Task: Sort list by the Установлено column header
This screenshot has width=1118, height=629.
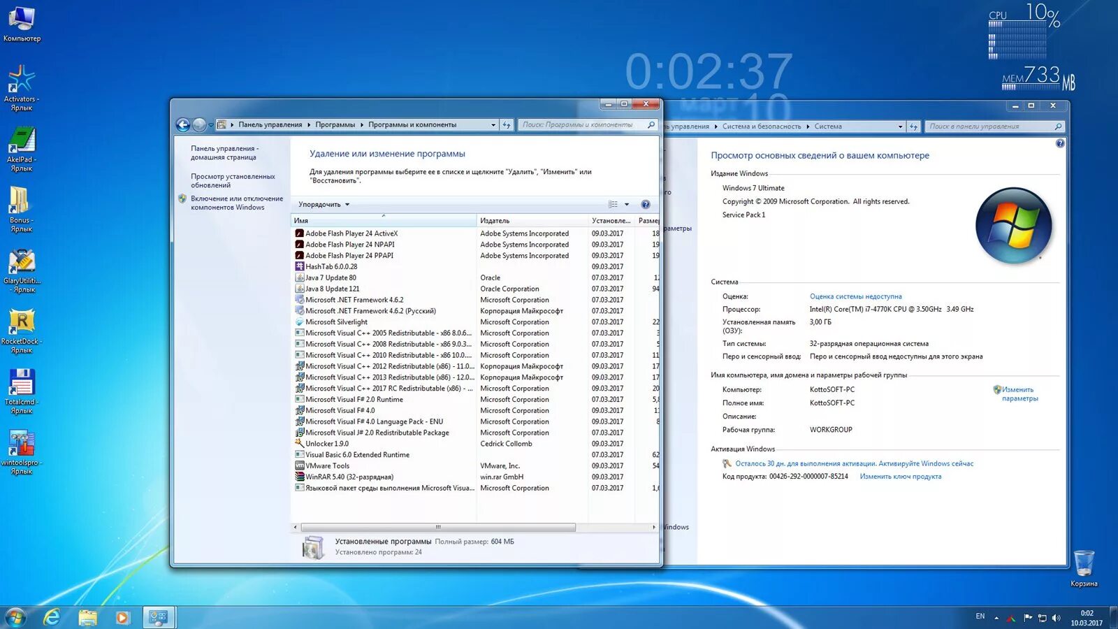Action: [611, 221]
